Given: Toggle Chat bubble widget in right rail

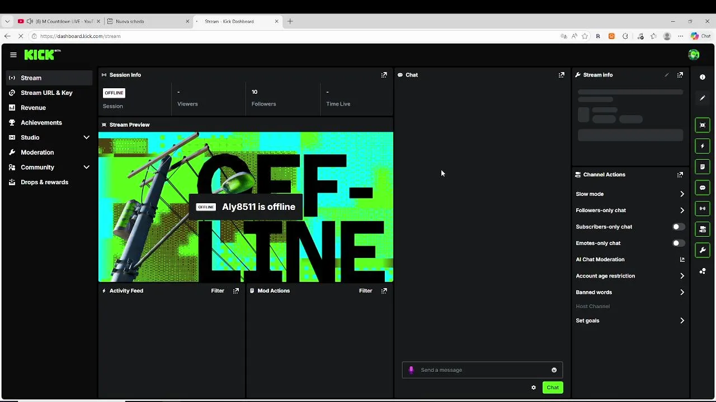Looking at the screenshot, I should 703,188.
